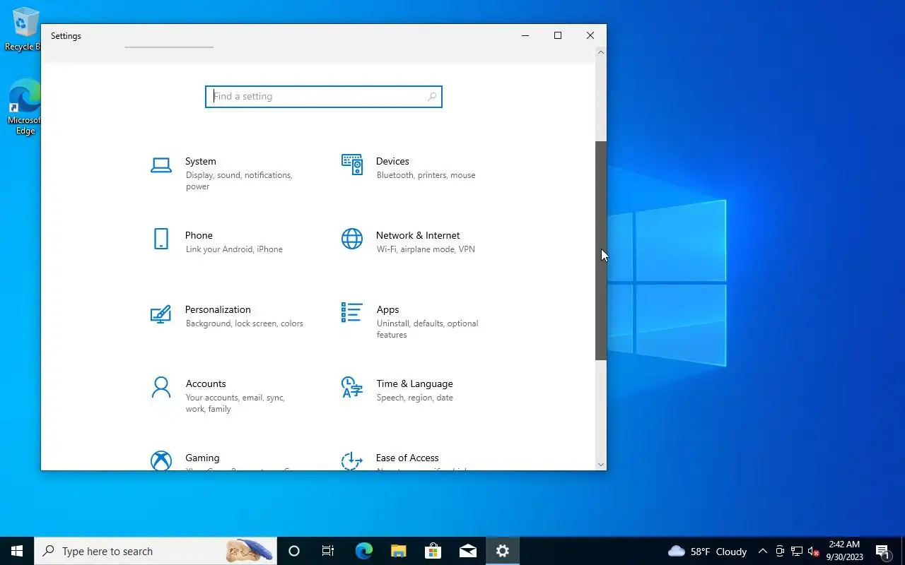Click the muted volume tray icon

point(814,551)
